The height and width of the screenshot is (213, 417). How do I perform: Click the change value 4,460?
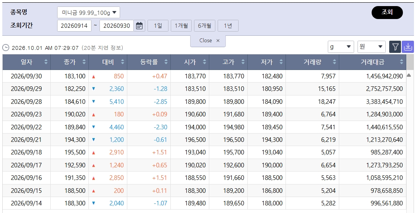point(117,127)
